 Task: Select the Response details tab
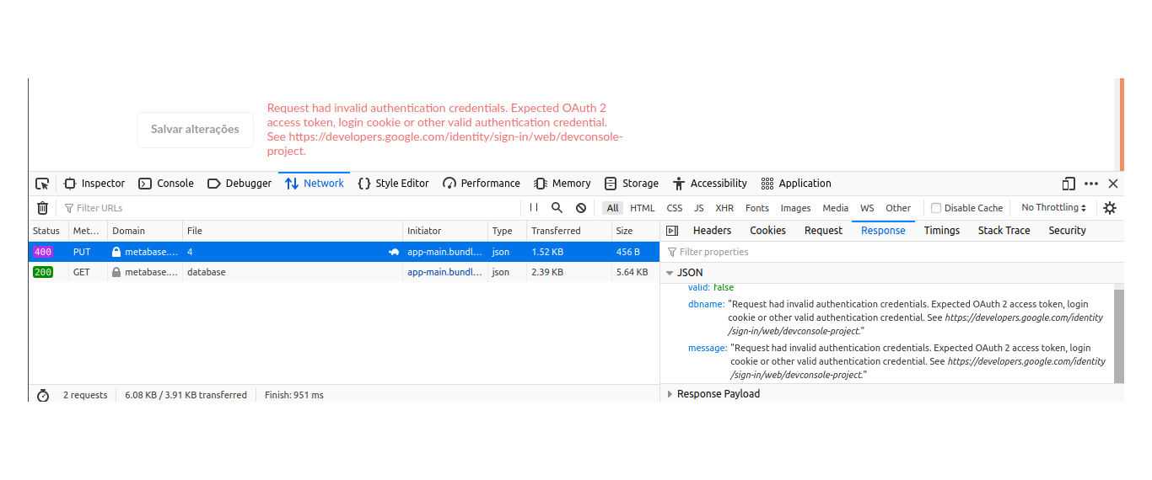(x=883, y=231)
